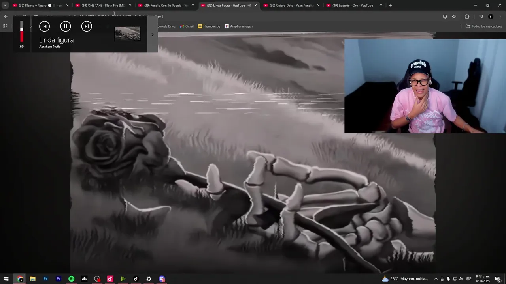The image size is (506, 284).
Task: Open the audio bars app in taskbar
Action: click(84, 279)
